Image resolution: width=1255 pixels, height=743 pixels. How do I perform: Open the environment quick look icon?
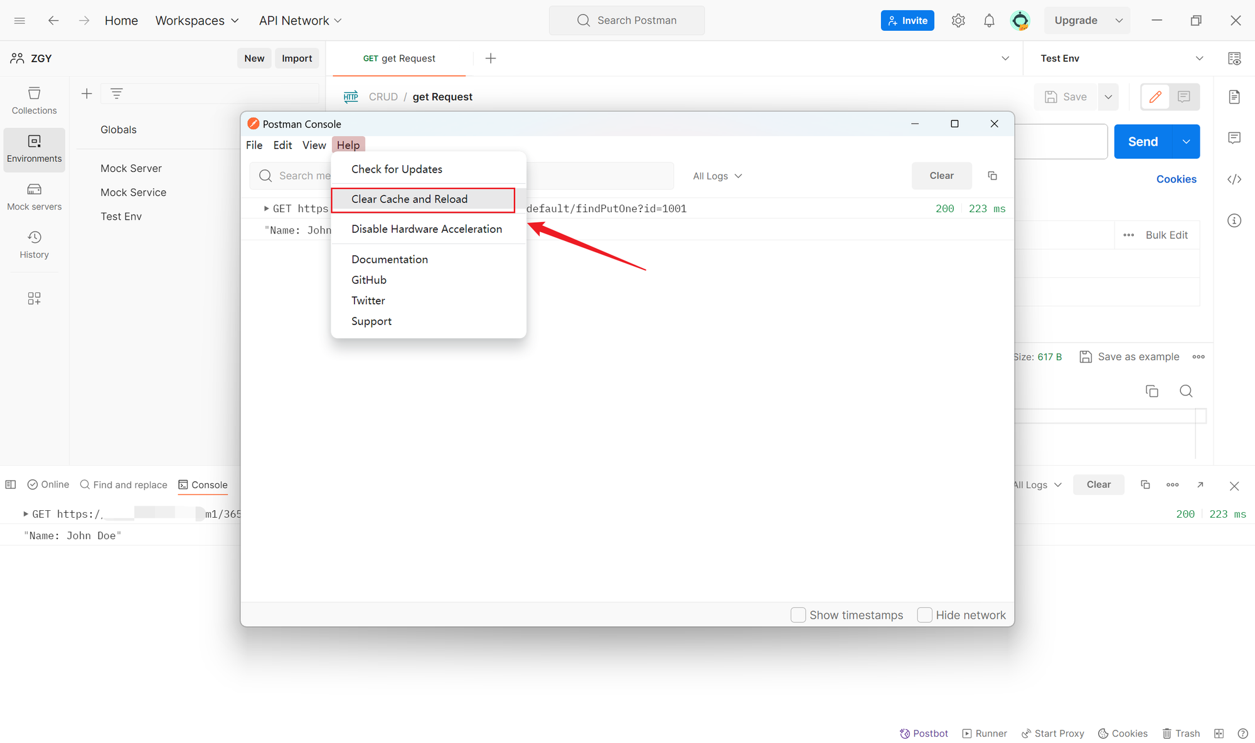[x=1234, y=58]
